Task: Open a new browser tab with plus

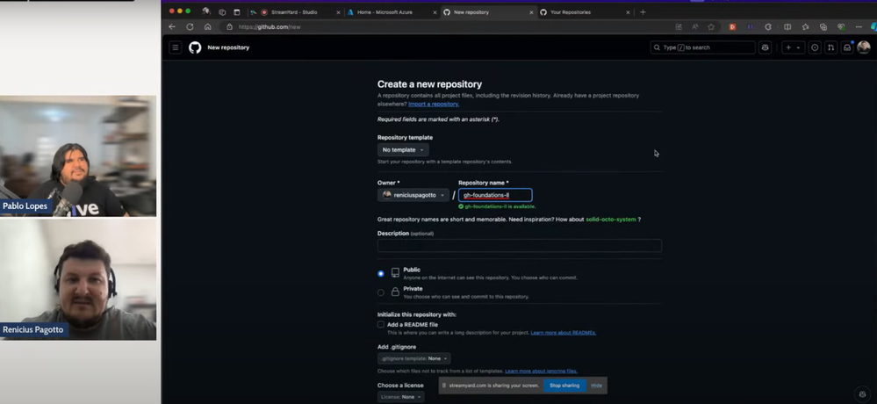Action: point(643,11)
